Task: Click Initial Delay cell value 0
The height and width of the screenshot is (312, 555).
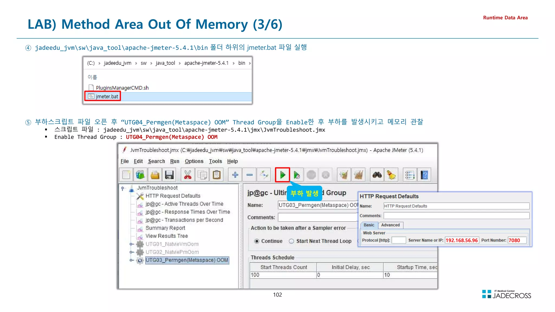Action: click(x=350, y=275)
